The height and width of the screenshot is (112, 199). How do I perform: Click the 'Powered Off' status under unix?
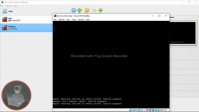click(16, 21)
